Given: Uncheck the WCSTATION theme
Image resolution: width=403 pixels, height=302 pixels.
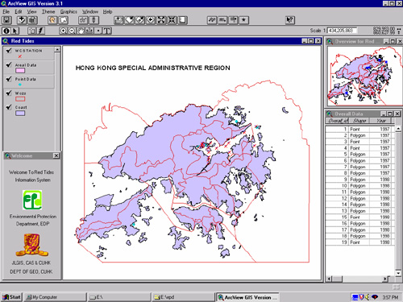Looking at the screenshot, I should coord(9,51).
